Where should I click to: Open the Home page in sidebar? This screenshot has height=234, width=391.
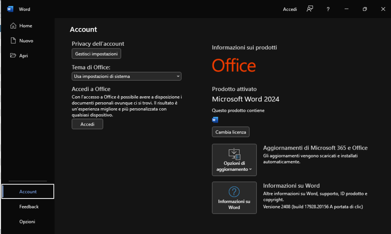click(x=28, y=26)
